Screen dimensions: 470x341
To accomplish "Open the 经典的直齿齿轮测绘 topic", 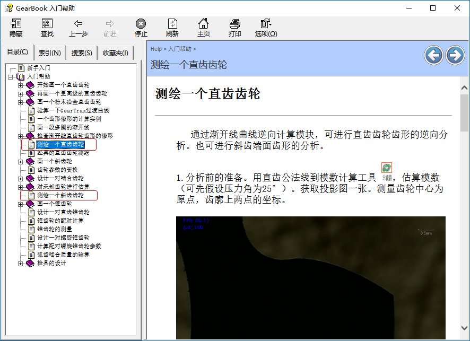I will click(x=63, y=153).
